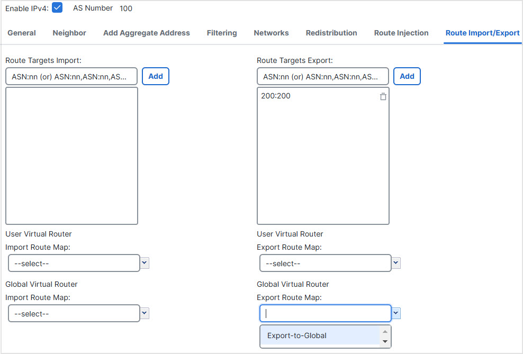Open the Neighbor tab

(69, 33)
